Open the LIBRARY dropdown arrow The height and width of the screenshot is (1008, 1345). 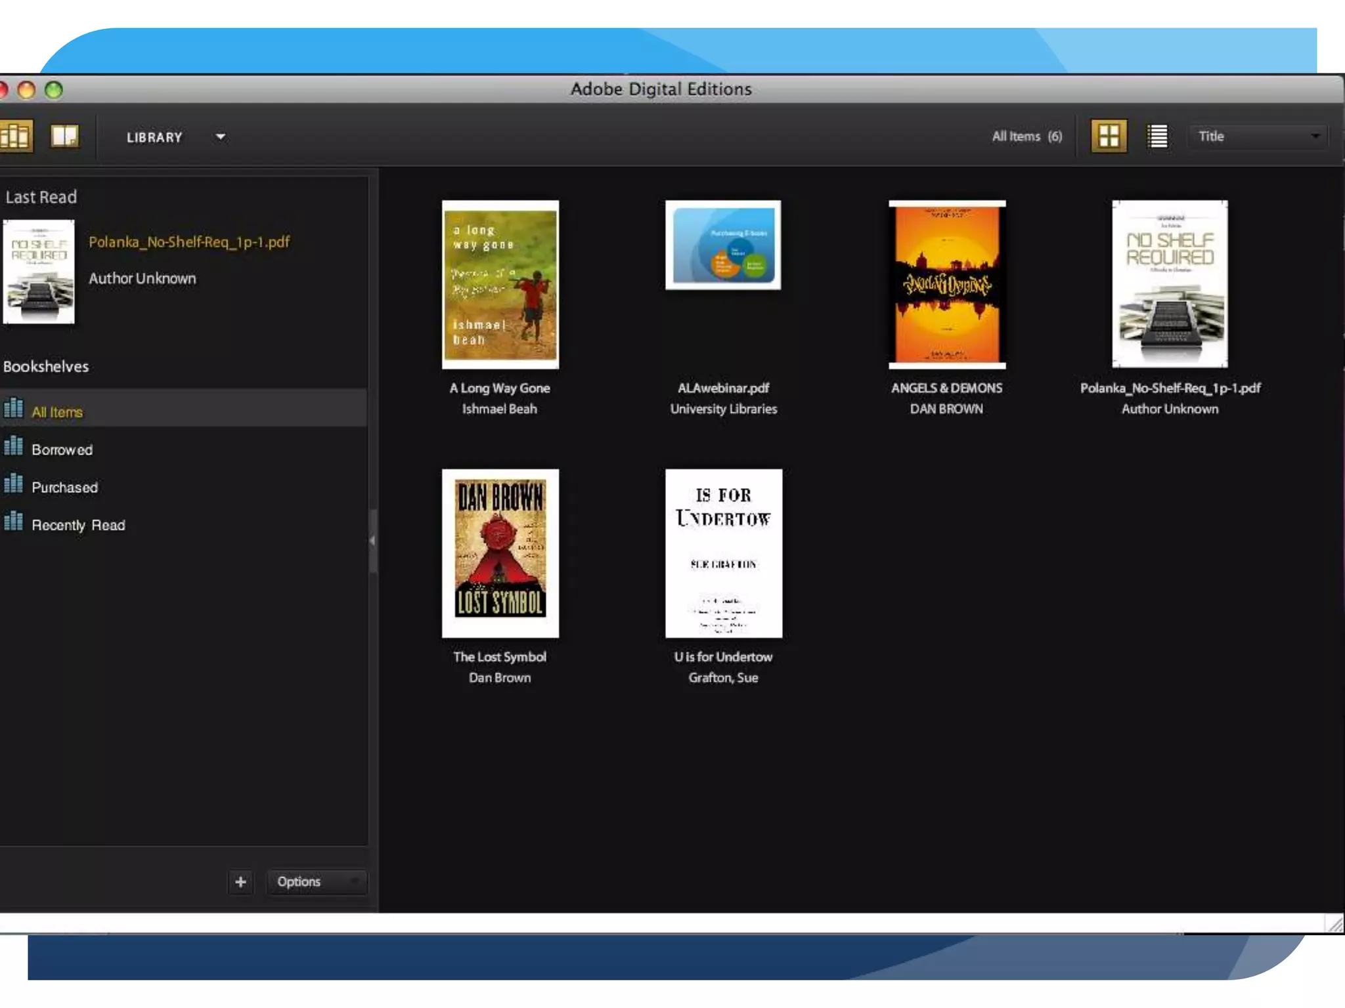pyautogui.click(x=221, y=137)
